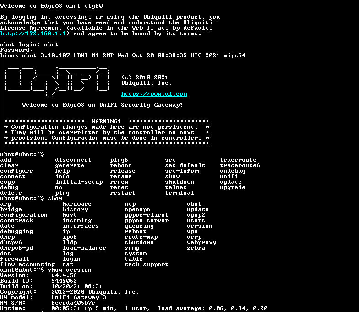Click the '(c) 2010-2021' copyright text
This screenshot has width=359, height=312.
click(145, 77)
